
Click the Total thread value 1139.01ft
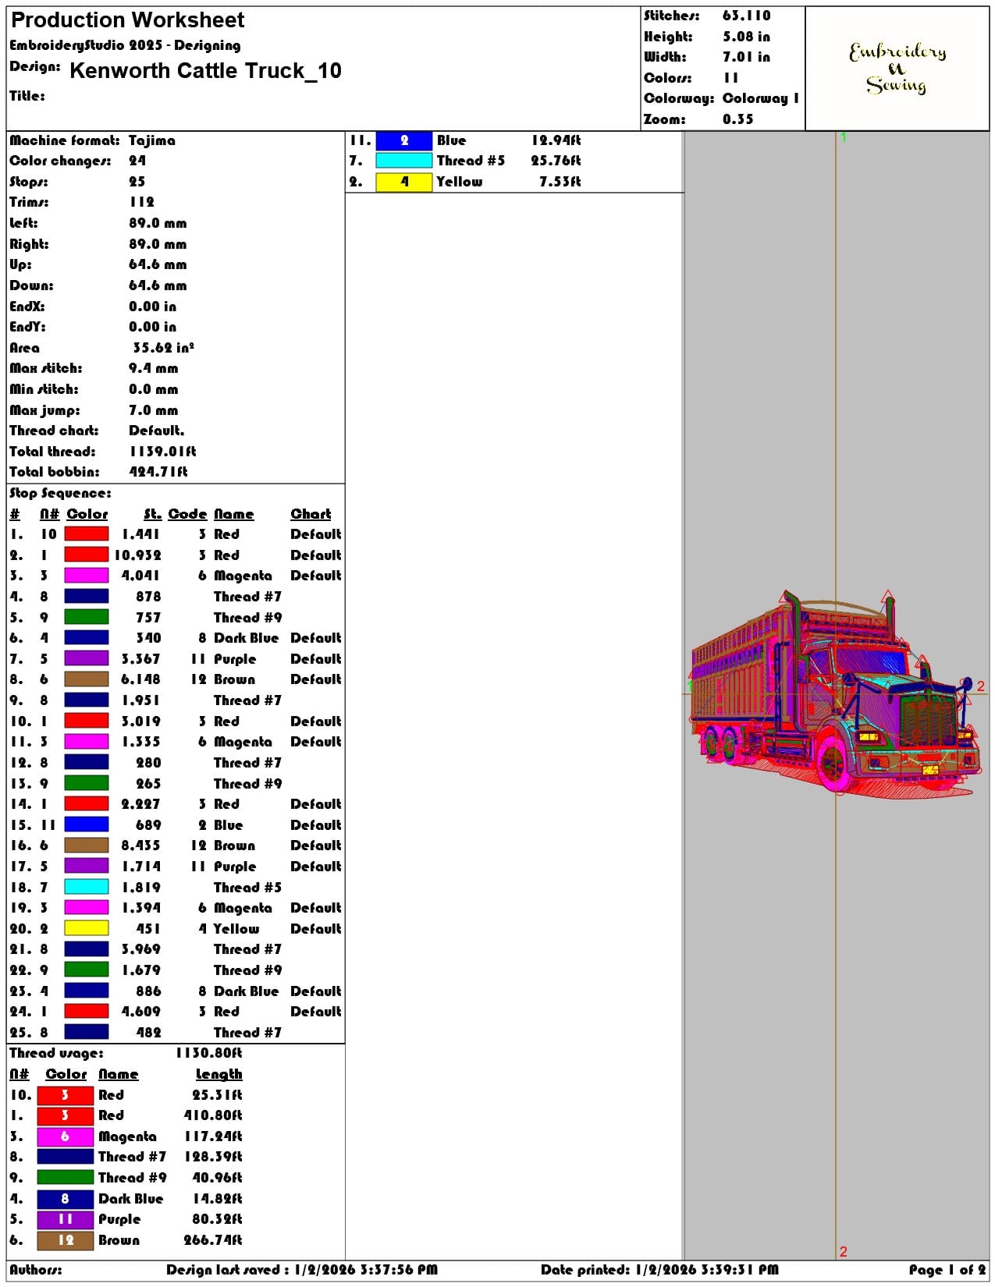click(x=162, y=452)
